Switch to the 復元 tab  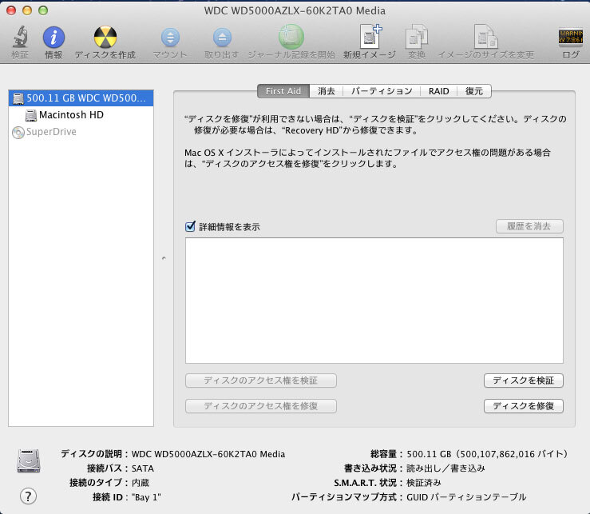point(474,91)
